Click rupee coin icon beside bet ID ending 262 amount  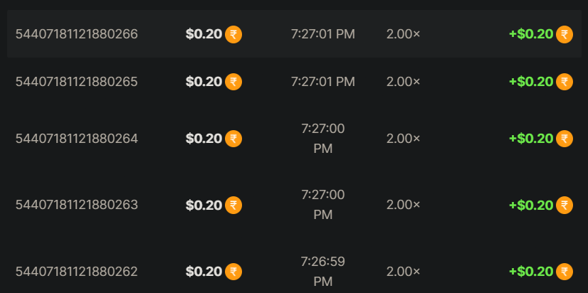[x=233, y=272]
